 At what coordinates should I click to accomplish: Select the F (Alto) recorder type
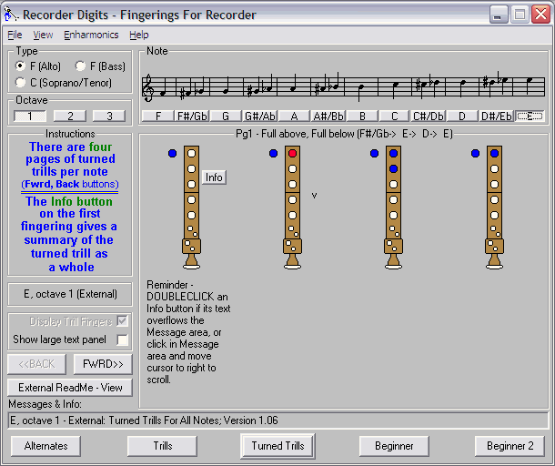[21, 66]
